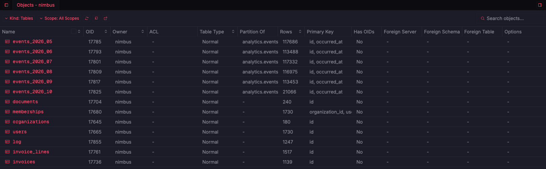Sort by Table Type using its sort arrows

[233, 31]
